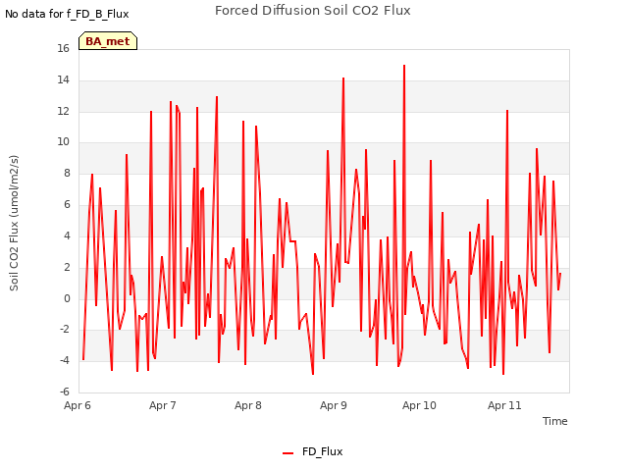
Task: Click the FD_Flux legend entry
Action: 312,451
